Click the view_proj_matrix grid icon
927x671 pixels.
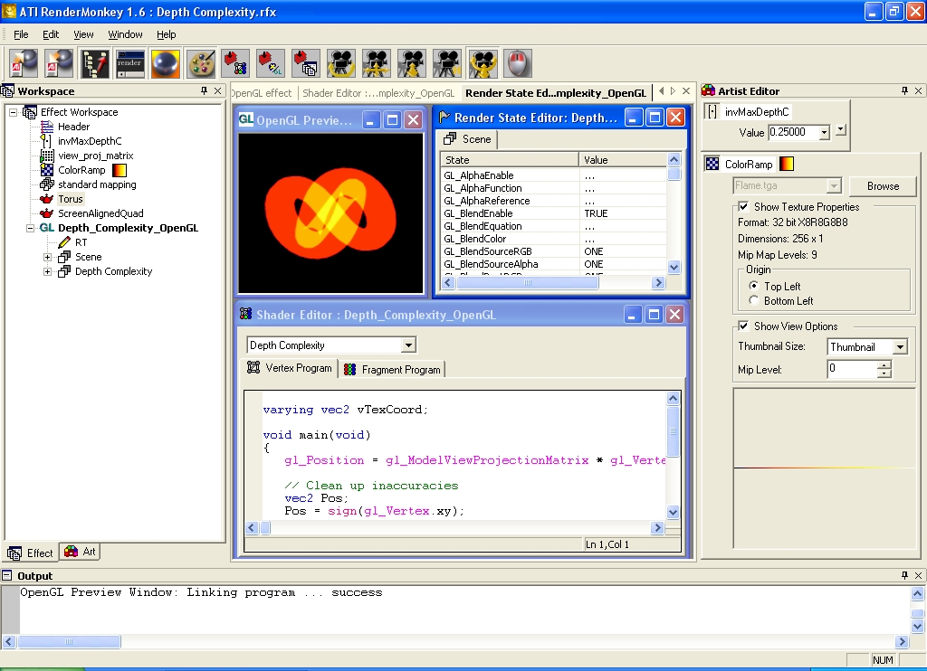pos(47,156)
